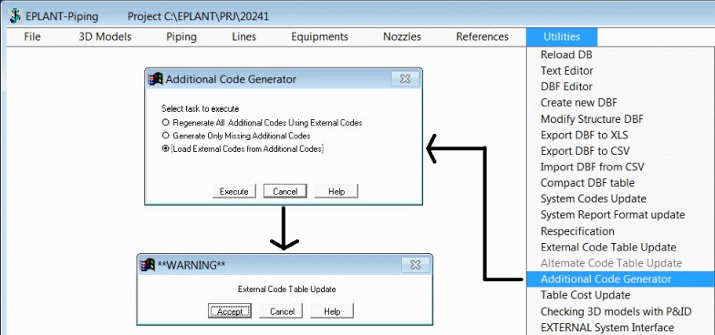This screenshot has width=715, height=335.
Task: Open the Equipments menu
Action: [x=319, y=36]
